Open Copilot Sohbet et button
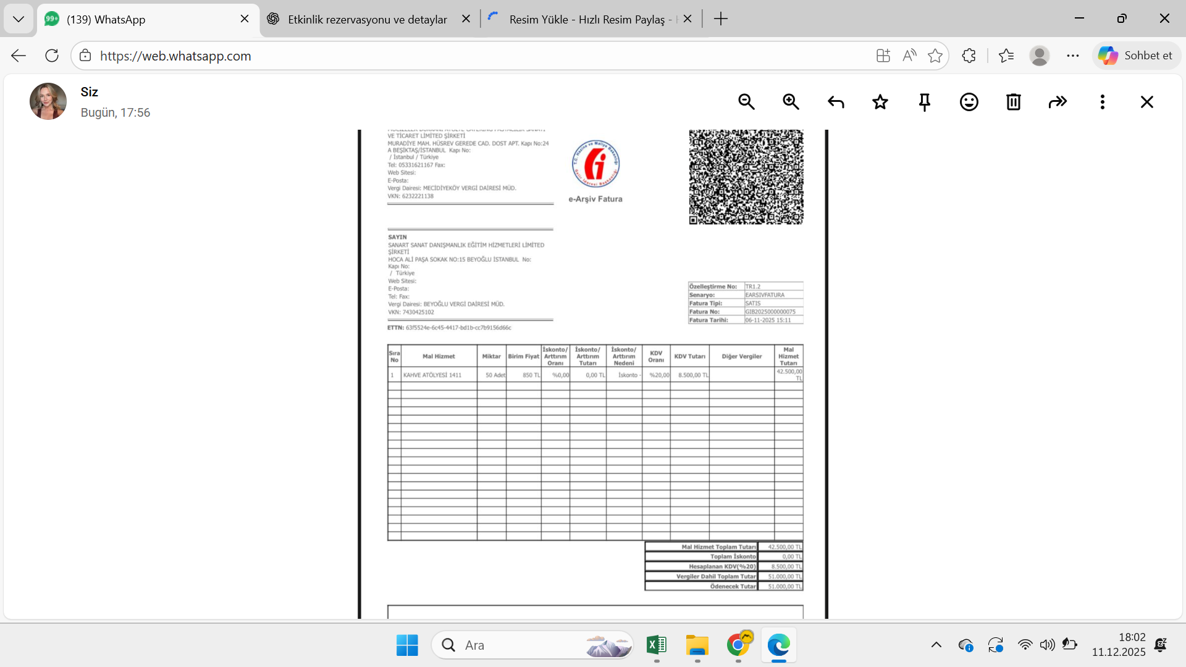The height and width of the screenshot is (667, 1186). pyautogui.click(x=1137, y=56)
